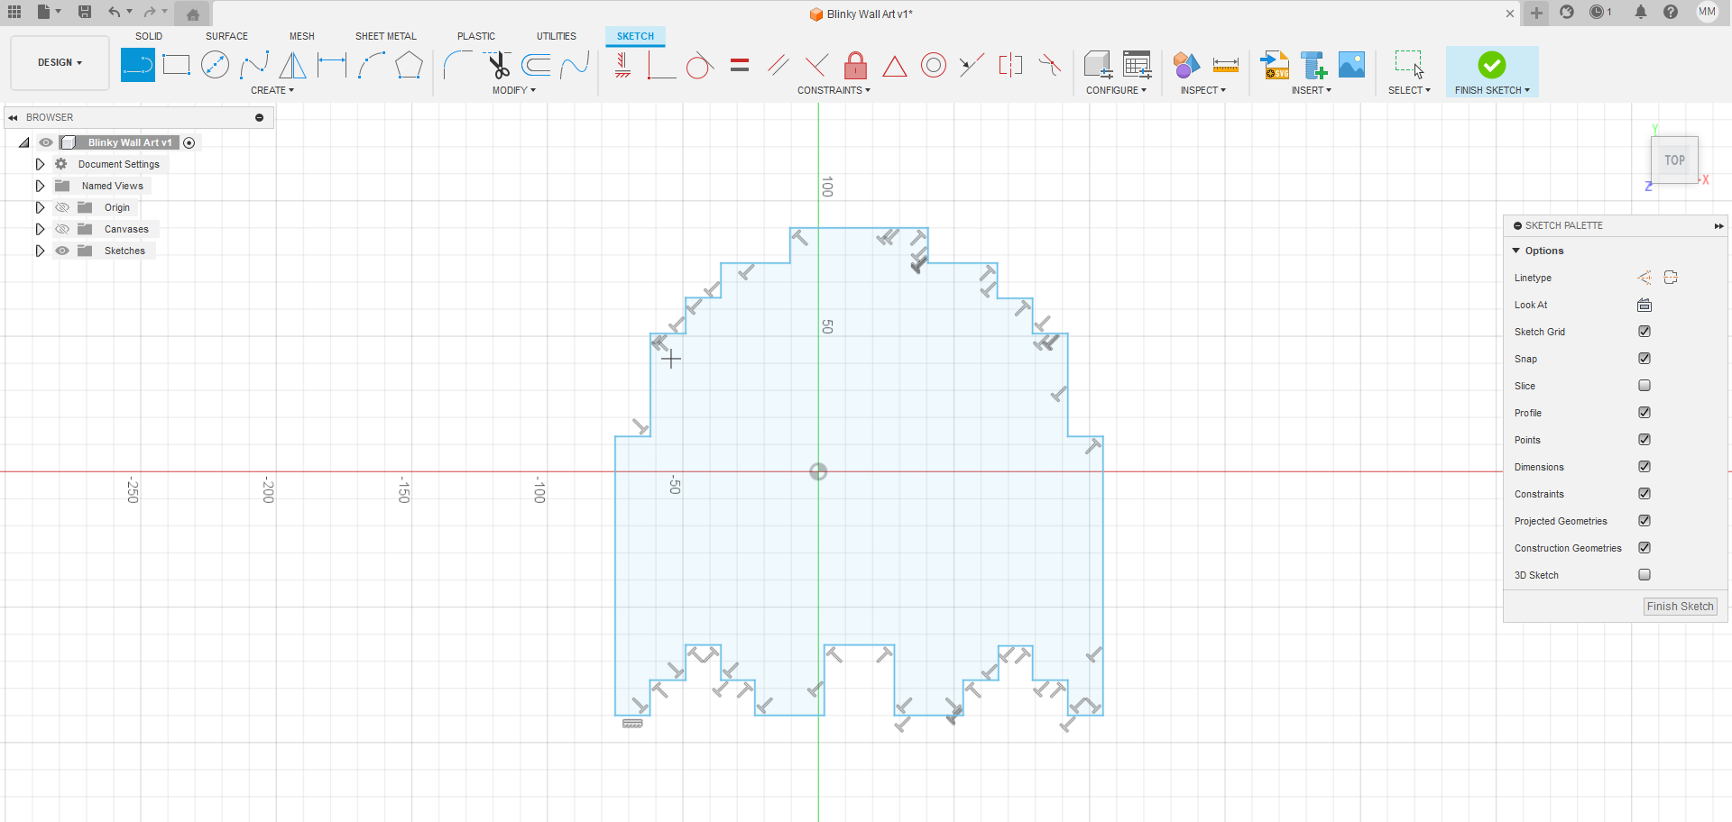The height and width of the screenshot is (822, 1732).
Task: Click the Look At button
Action: tap(1644, 305)
